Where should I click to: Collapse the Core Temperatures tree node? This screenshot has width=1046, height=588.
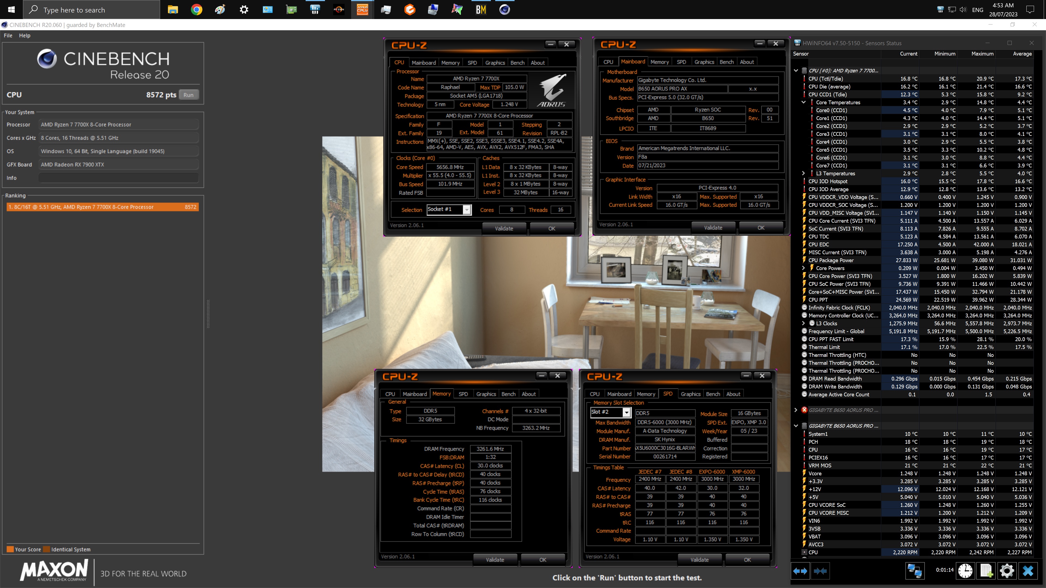(x=804, y=102)
